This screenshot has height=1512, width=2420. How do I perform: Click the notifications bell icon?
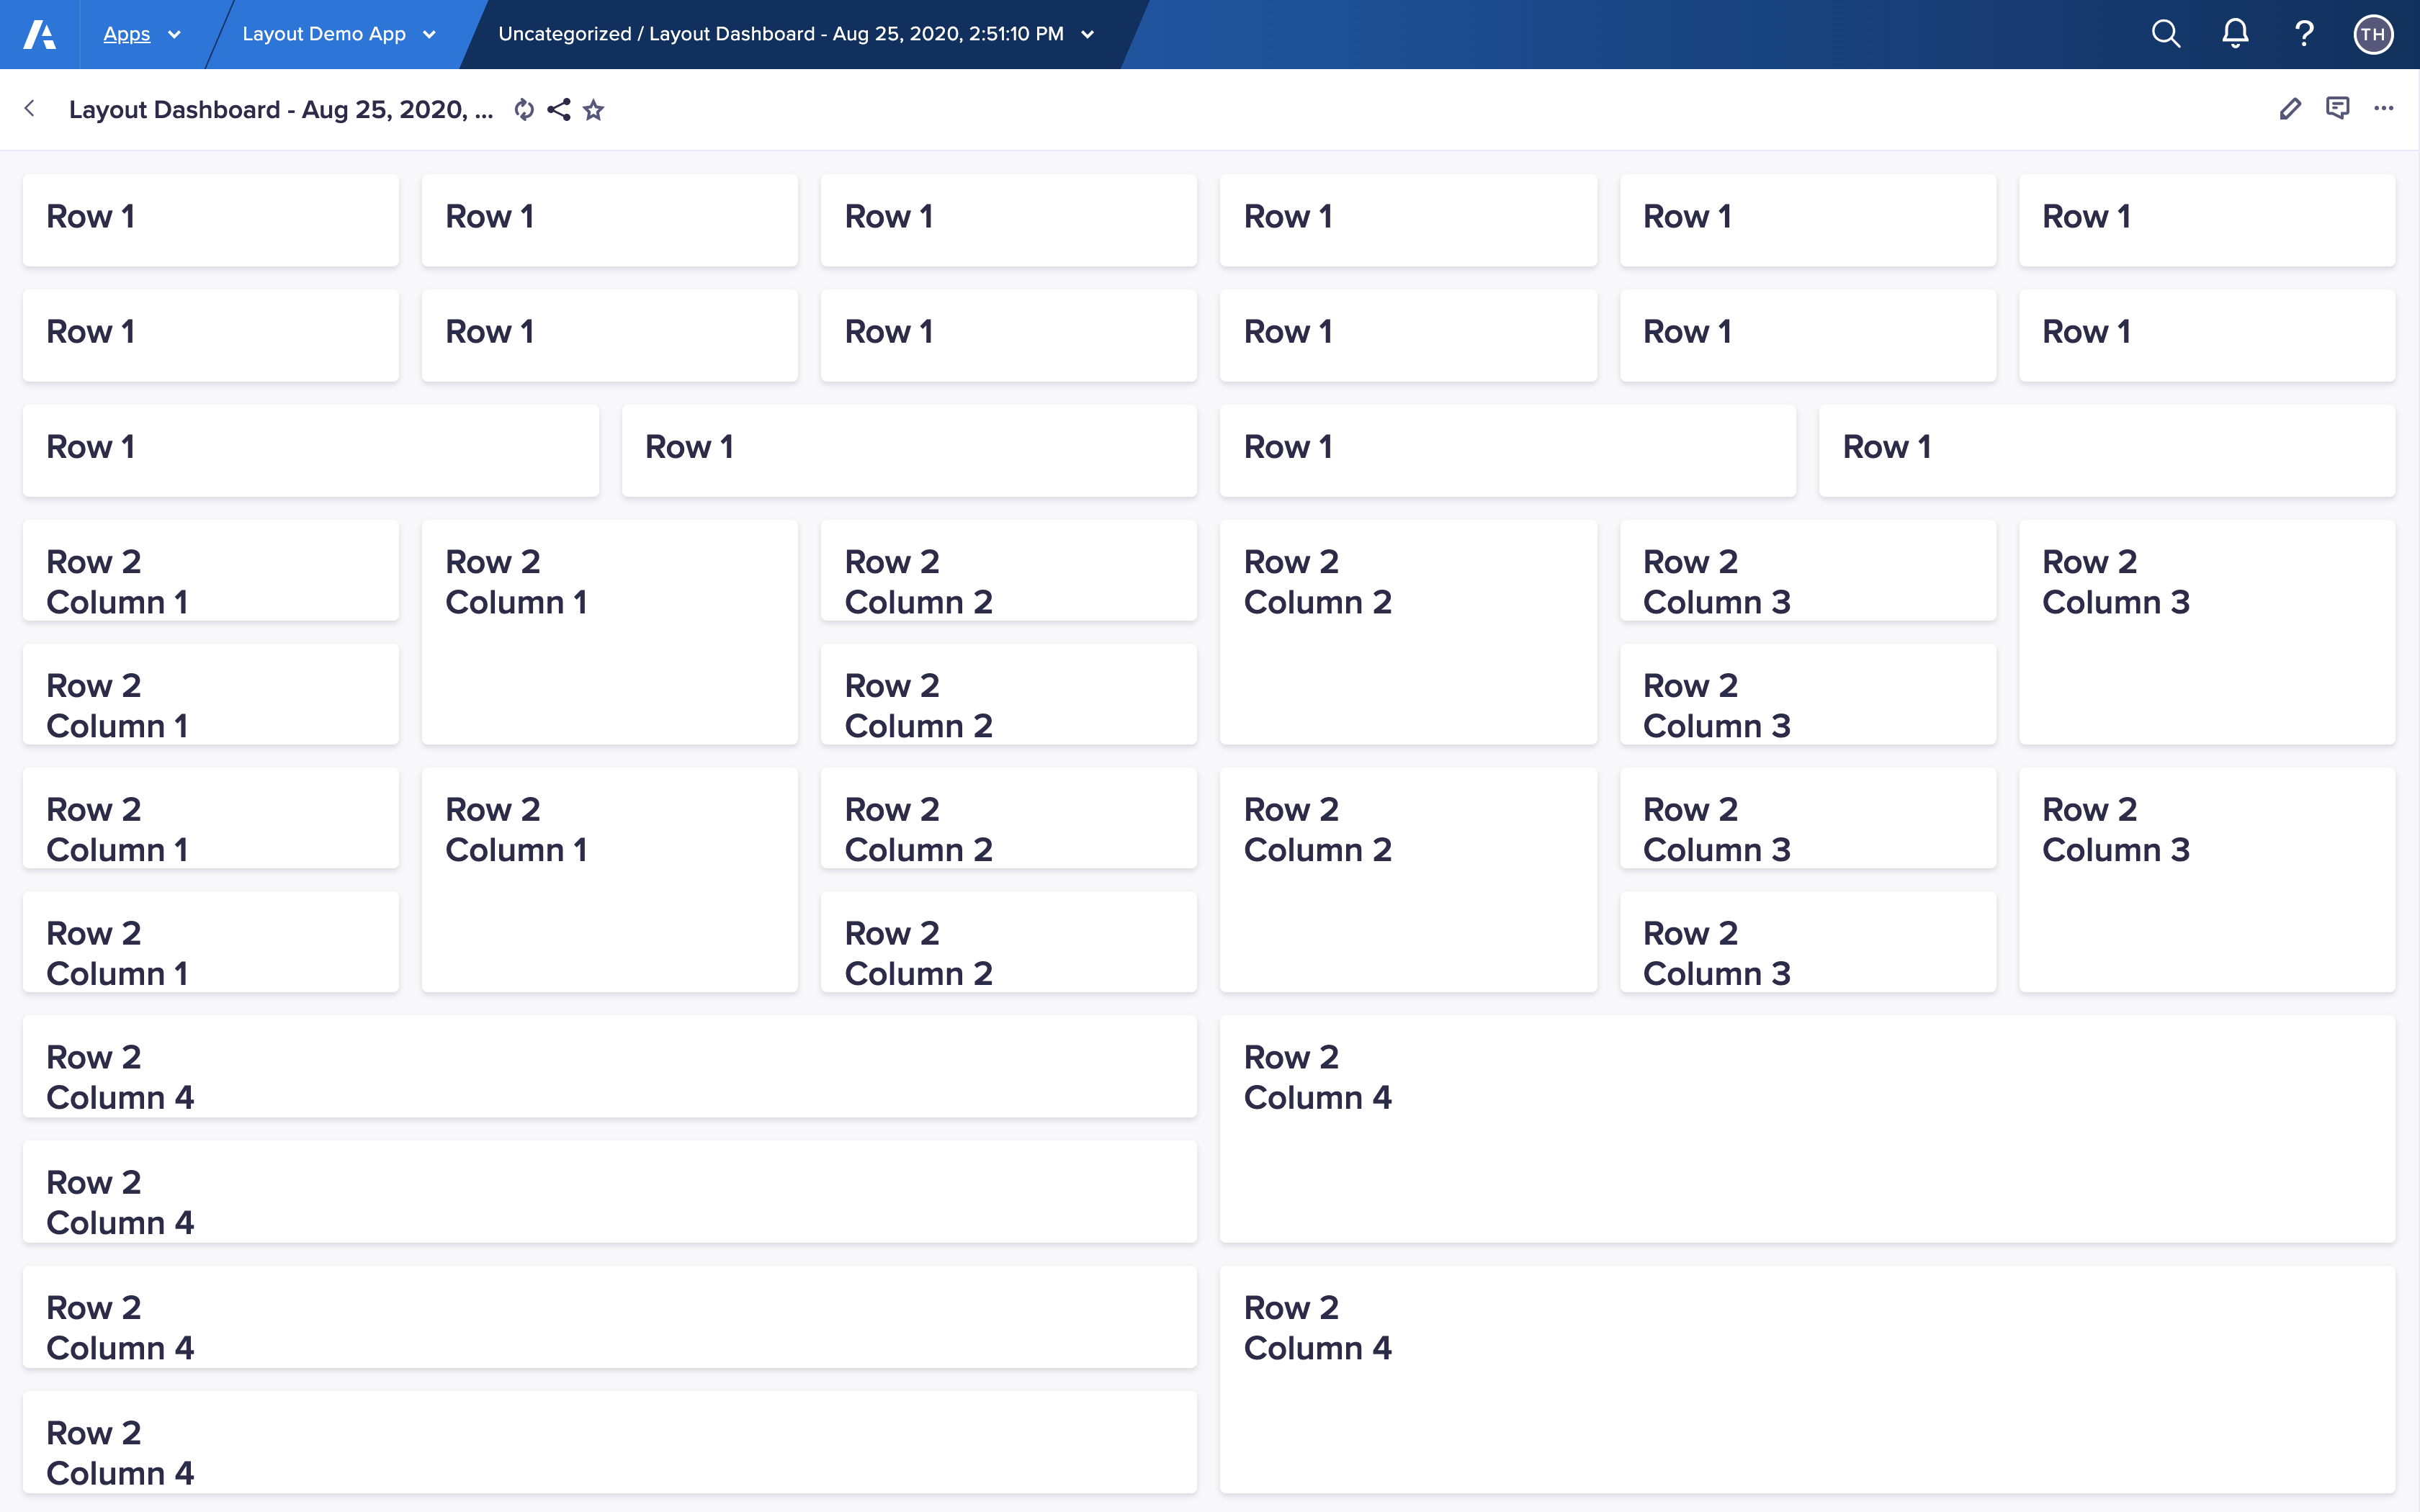coord(2236,33)
